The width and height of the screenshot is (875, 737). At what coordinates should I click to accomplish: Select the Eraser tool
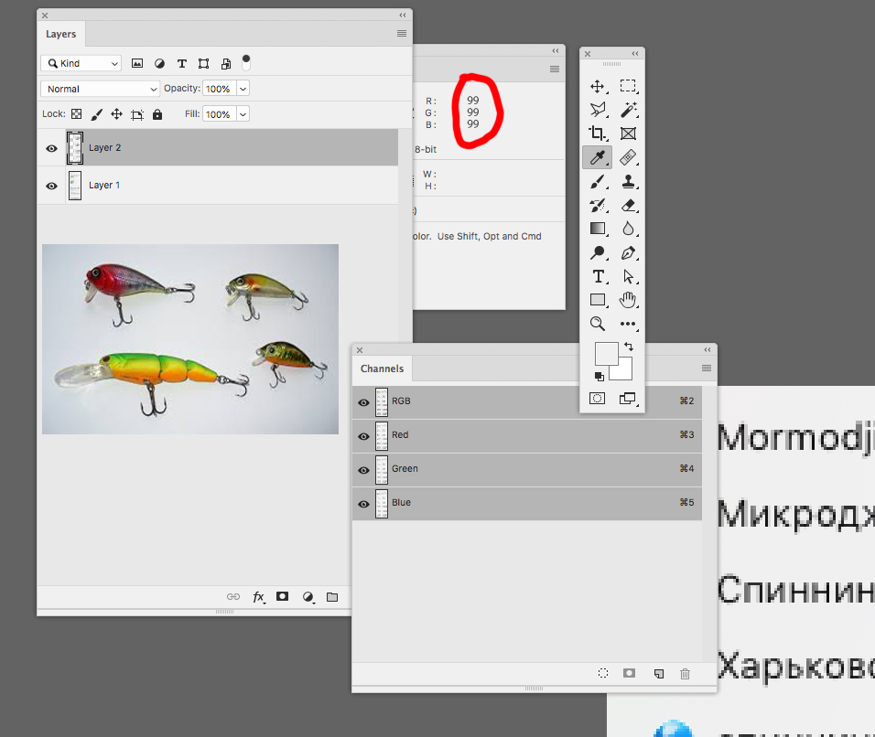click(x=629, y=205)
